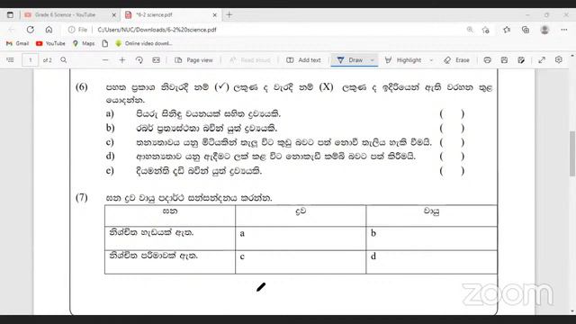
Task: Enter full screen PDF view
Action: [542, 60]
